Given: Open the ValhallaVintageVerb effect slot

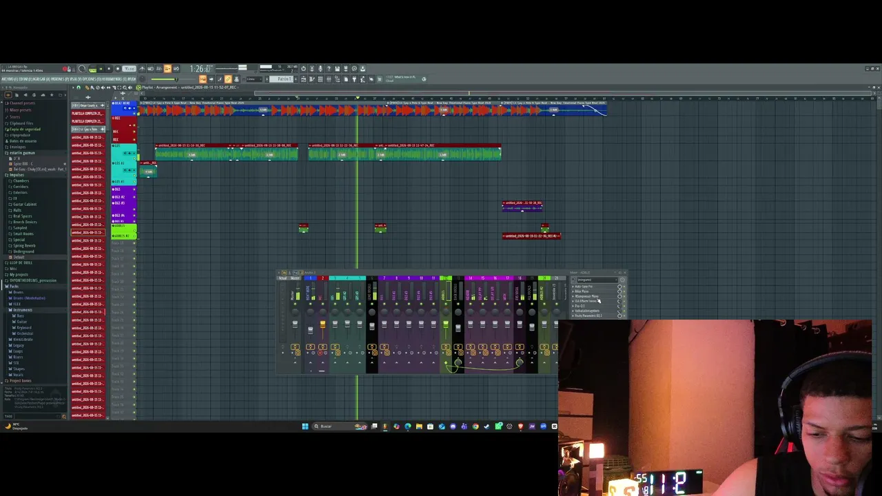Looking at the screenshot, I should 587,311.
